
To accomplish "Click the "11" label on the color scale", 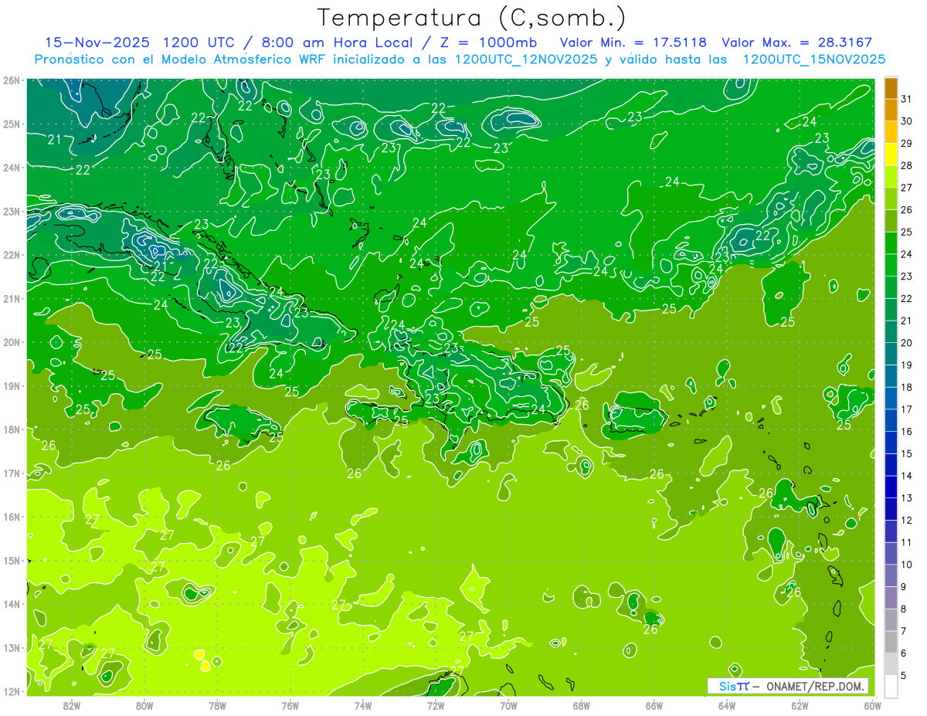I will pos(907,542).
